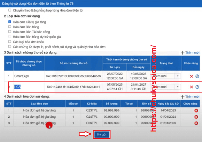Click red remove icon for C24TPL invoice

(x=196, y=117)
